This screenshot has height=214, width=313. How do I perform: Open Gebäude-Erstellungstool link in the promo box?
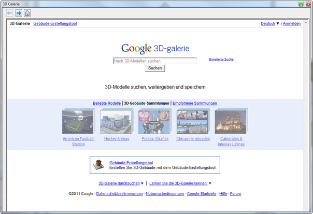click(x=131, y=163)
